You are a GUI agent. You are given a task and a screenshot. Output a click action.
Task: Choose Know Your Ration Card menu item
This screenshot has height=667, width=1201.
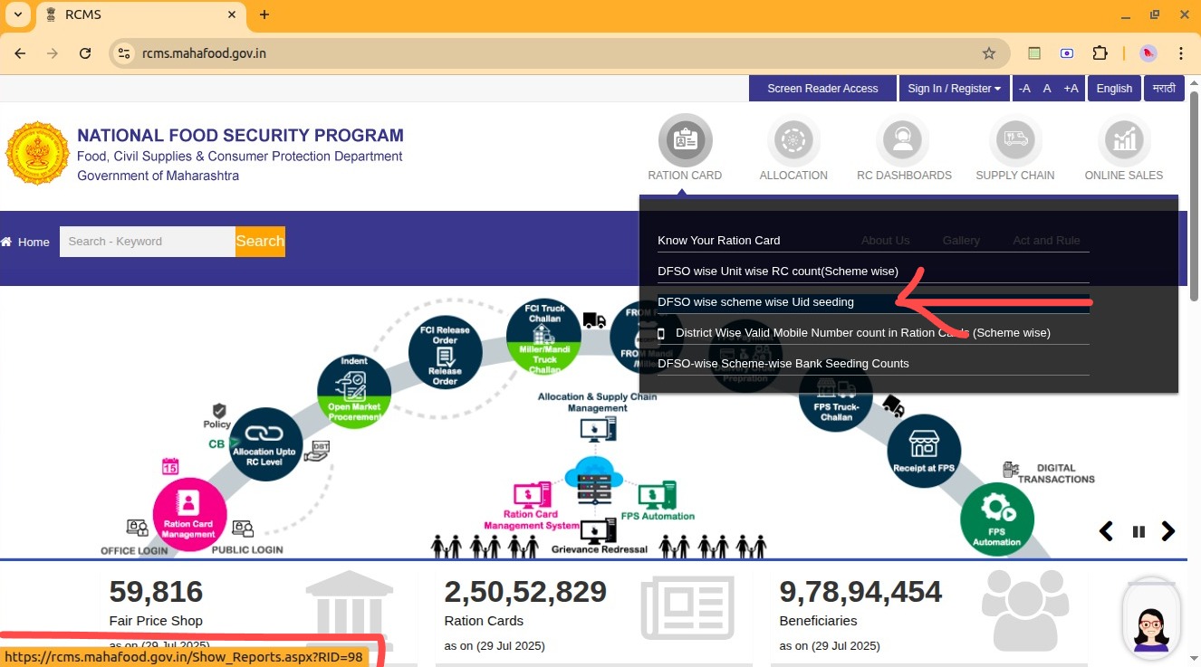point(718,241)
